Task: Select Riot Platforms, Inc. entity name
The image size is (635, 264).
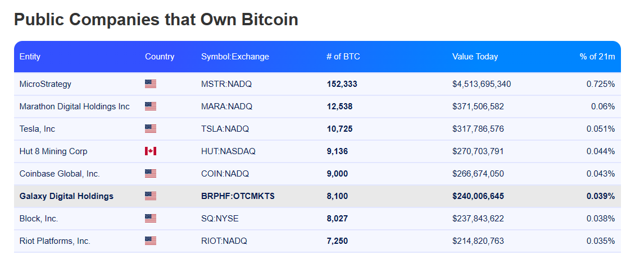Action: pyautogui.click(x=55, y=241)
